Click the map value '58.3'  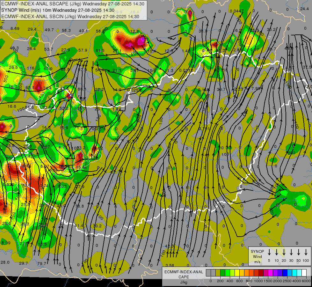coord(66,31)
